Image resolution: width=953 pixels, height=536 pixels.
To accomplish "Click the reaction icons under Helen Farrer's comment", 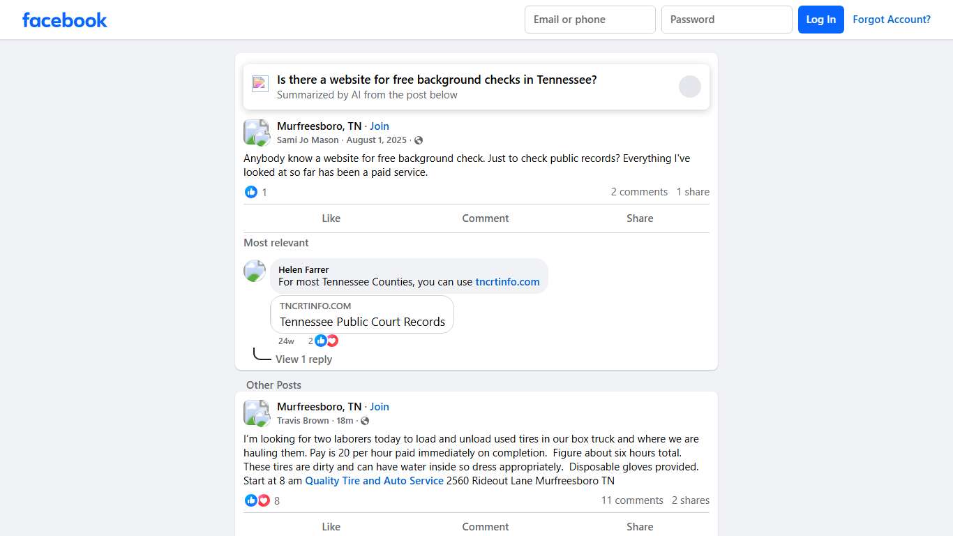I will 327,341.
